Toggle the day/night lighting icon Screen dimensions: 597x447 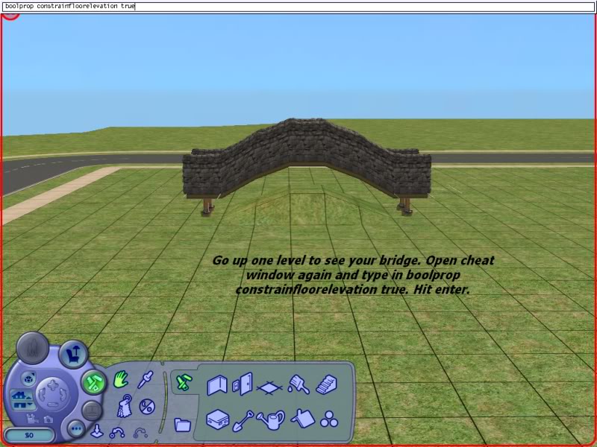[147, 407]
